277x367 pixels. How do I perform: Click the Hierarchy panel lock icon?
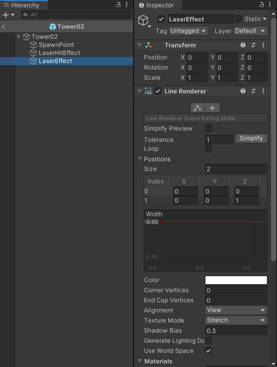pyautogui.click(x=118, y=5)
